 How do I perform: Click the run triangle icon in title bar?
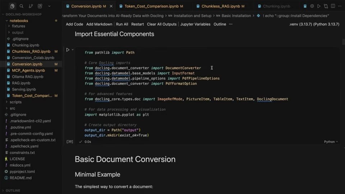[319, 6]
